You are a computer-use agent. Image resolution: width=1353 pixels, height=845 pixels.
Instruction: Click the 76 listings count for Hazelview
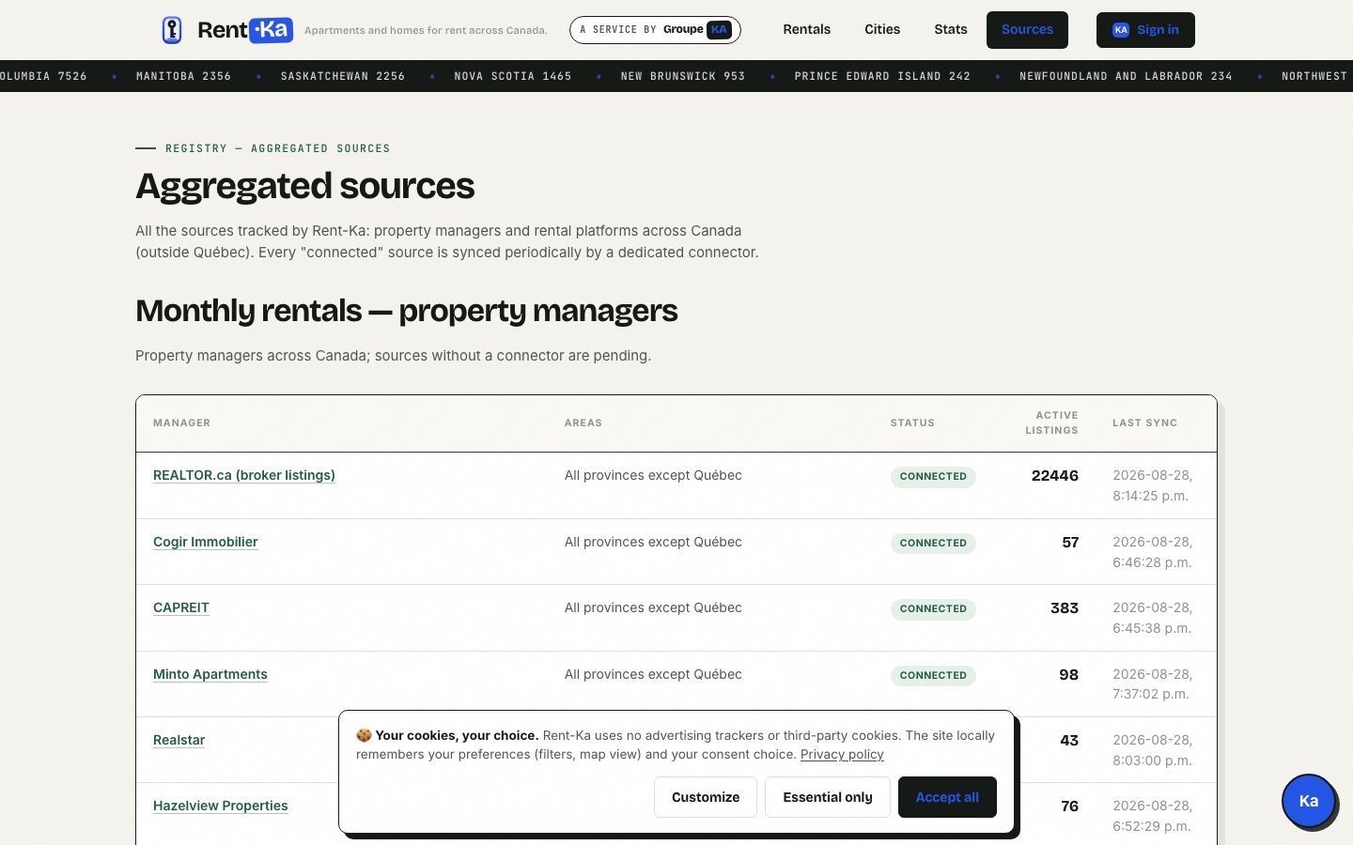pos(1069,806)
